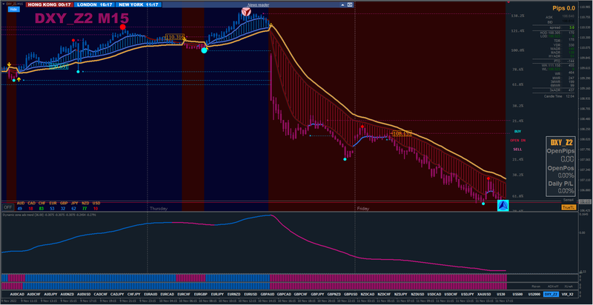Image resolution: width=593 pixels, height=305 pixels.
Task: Click the large red dot marker near chart high
Action: click(122, 27)
